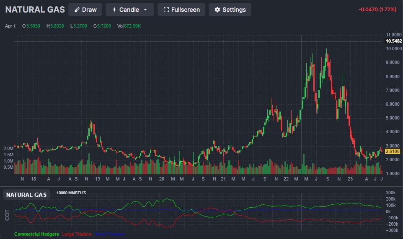Click the candlestick icon in Candle button

(x=114, y=10)
